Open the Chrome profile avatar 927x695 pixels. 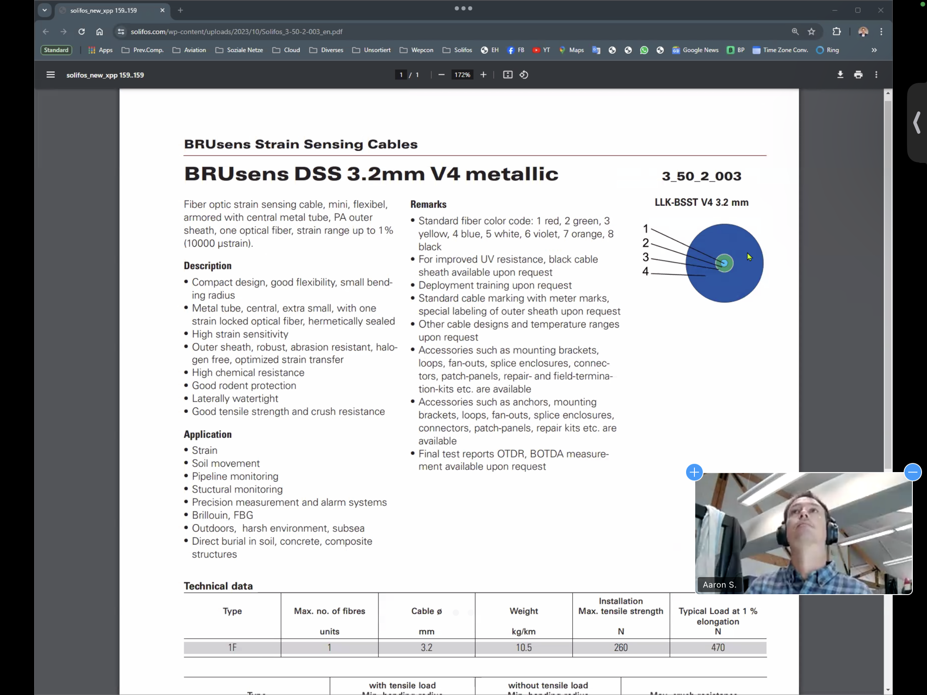pyautogui.click(x=863, y=32)
